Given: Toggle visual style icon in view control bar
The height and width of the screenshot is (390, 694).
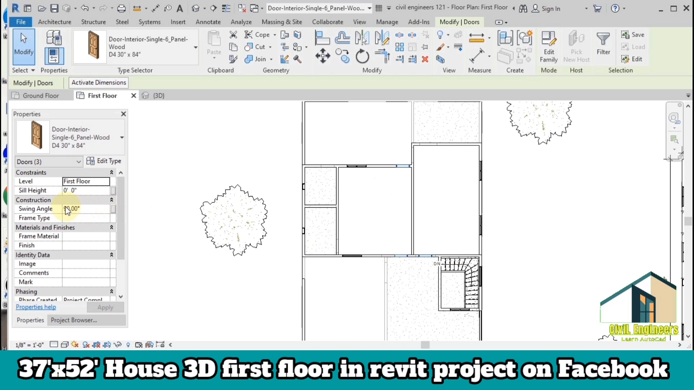Looking at the screenshot, I should point(65,345).
